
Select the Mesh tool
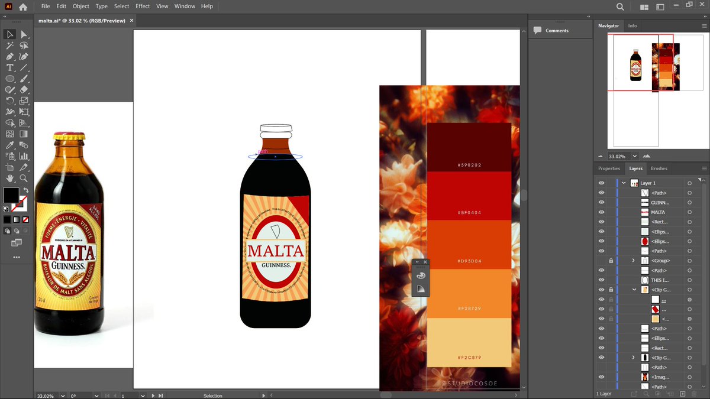(x=10, y=134)
